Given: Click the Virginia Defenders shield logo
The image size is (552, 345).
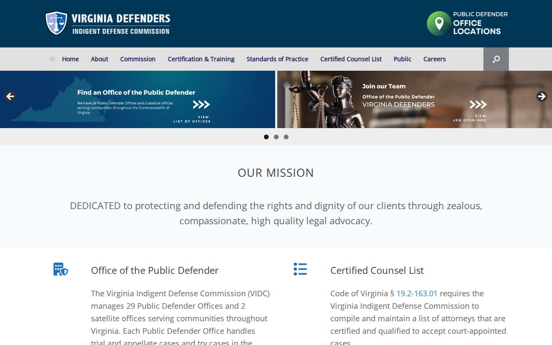Looking at the screenshot, I should click(56, 23).
